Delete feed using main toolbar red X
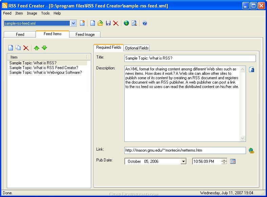 [x=116, y=23]
